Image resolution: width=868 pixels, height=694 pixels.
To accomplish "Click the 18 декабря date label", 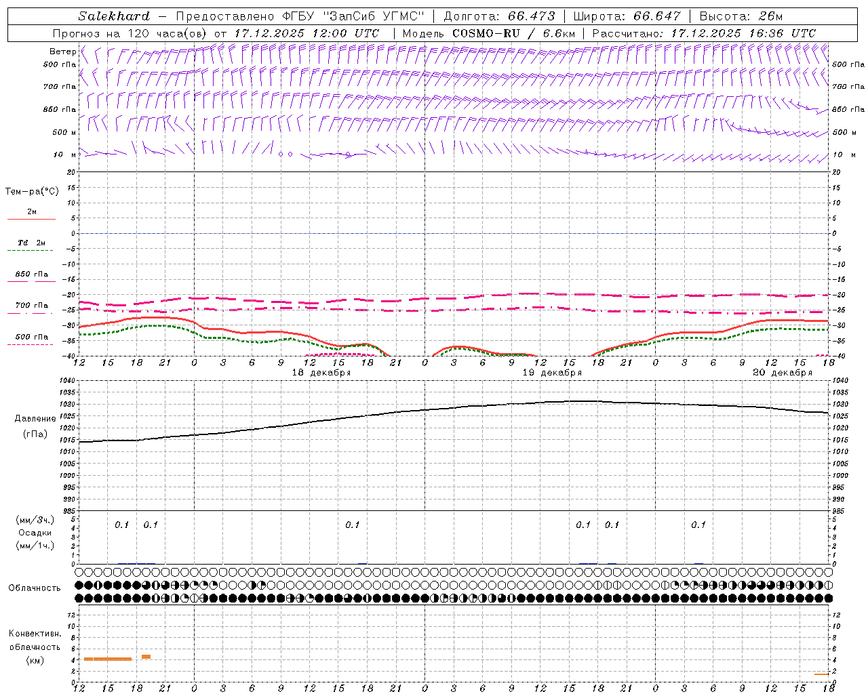I will [x=321, y=373].
